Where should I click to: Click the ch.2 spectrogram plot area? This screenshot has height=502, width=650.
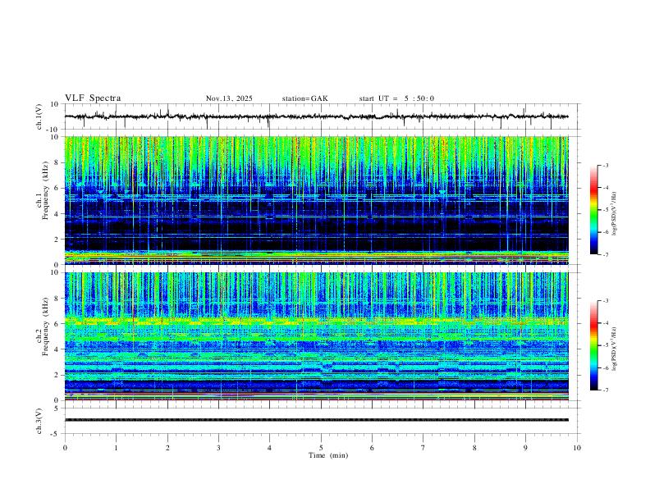[317, 336]
